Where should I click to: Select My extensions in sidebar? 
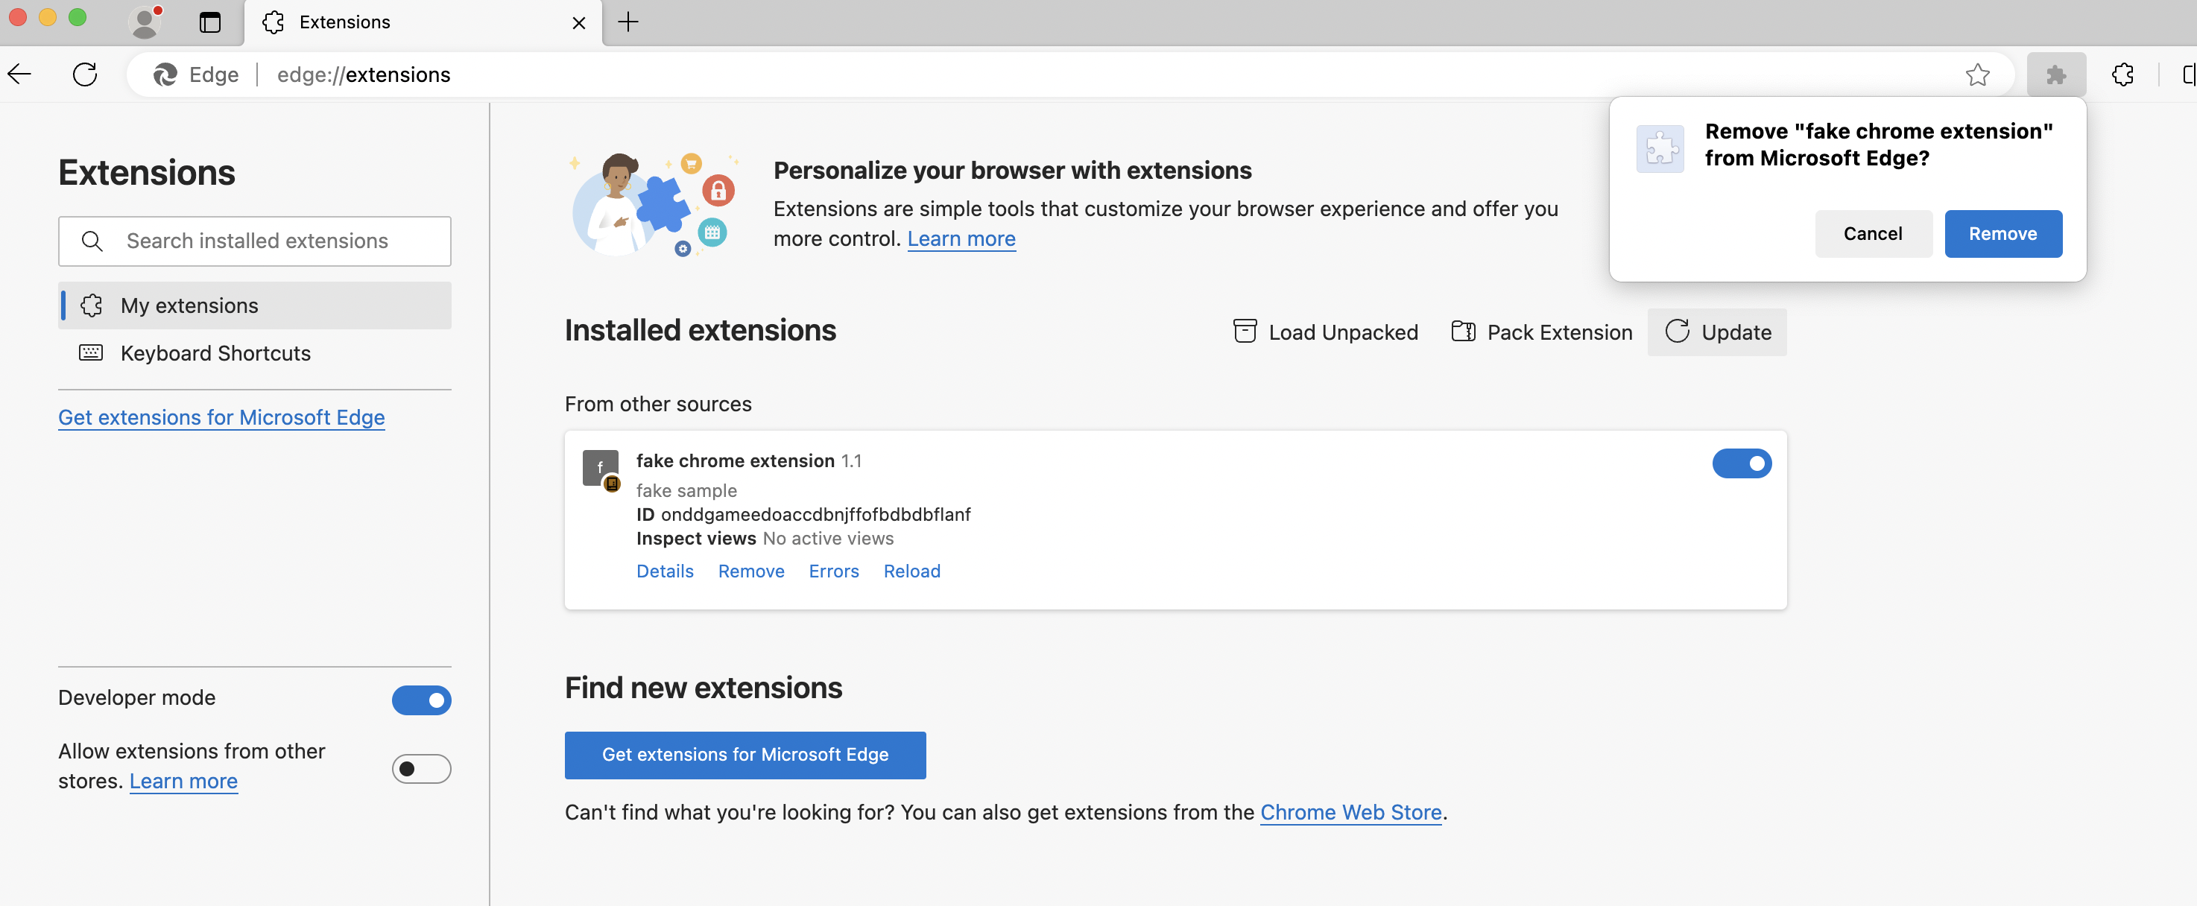[255, 305]
